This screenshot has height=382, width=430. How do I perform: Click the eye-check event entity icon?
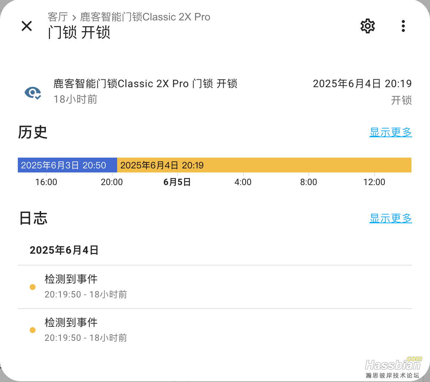pyautogui.click(x=33, y=93)
